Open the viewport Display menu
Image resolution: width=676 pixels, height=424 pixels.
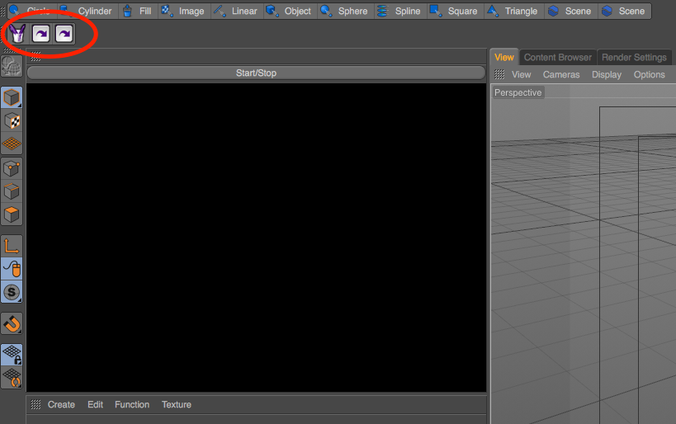[607, 74]
